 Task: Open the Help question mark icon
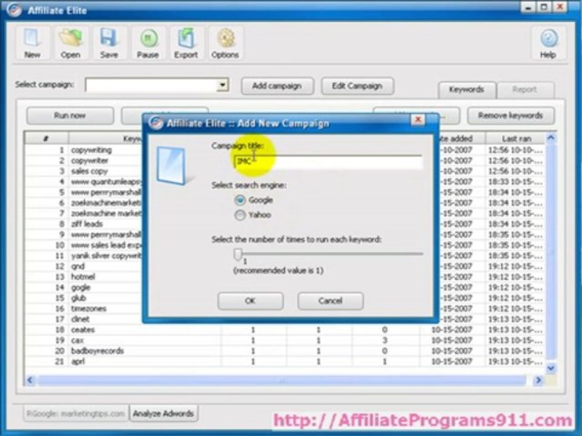[548, 43]
